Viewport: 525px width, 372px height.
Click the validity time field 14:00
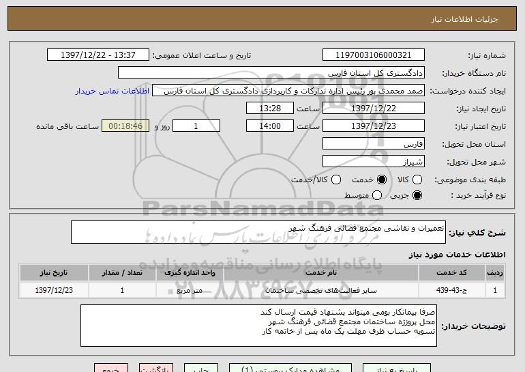click(270, 126)
